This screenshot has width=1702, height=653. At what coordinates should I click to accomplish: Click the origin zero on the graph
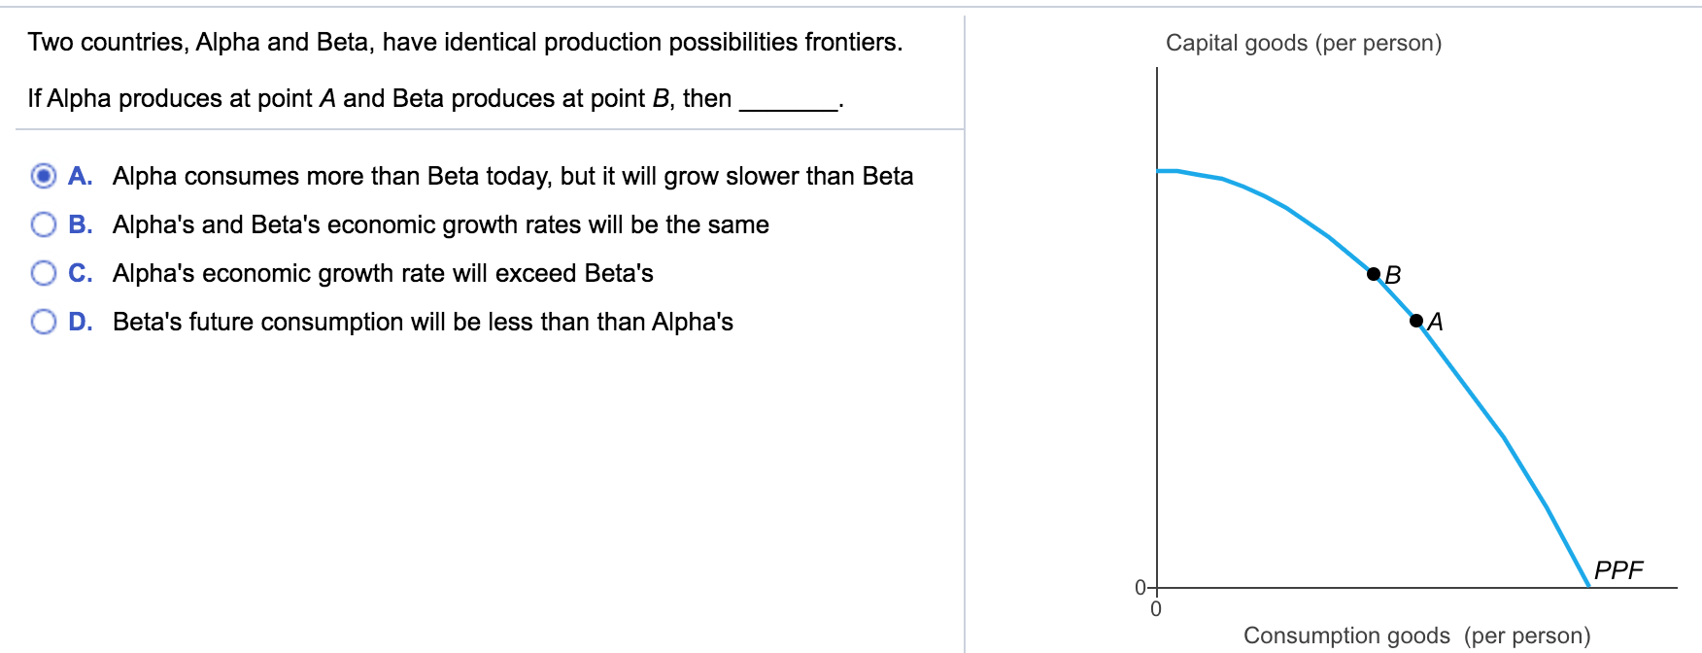[1140, 587]
